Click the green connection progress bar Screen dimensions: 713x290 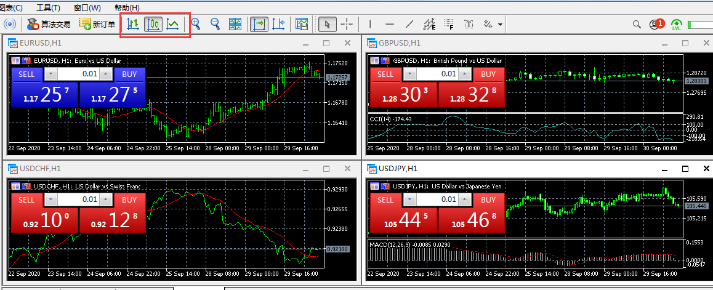(x=700, y=25)
